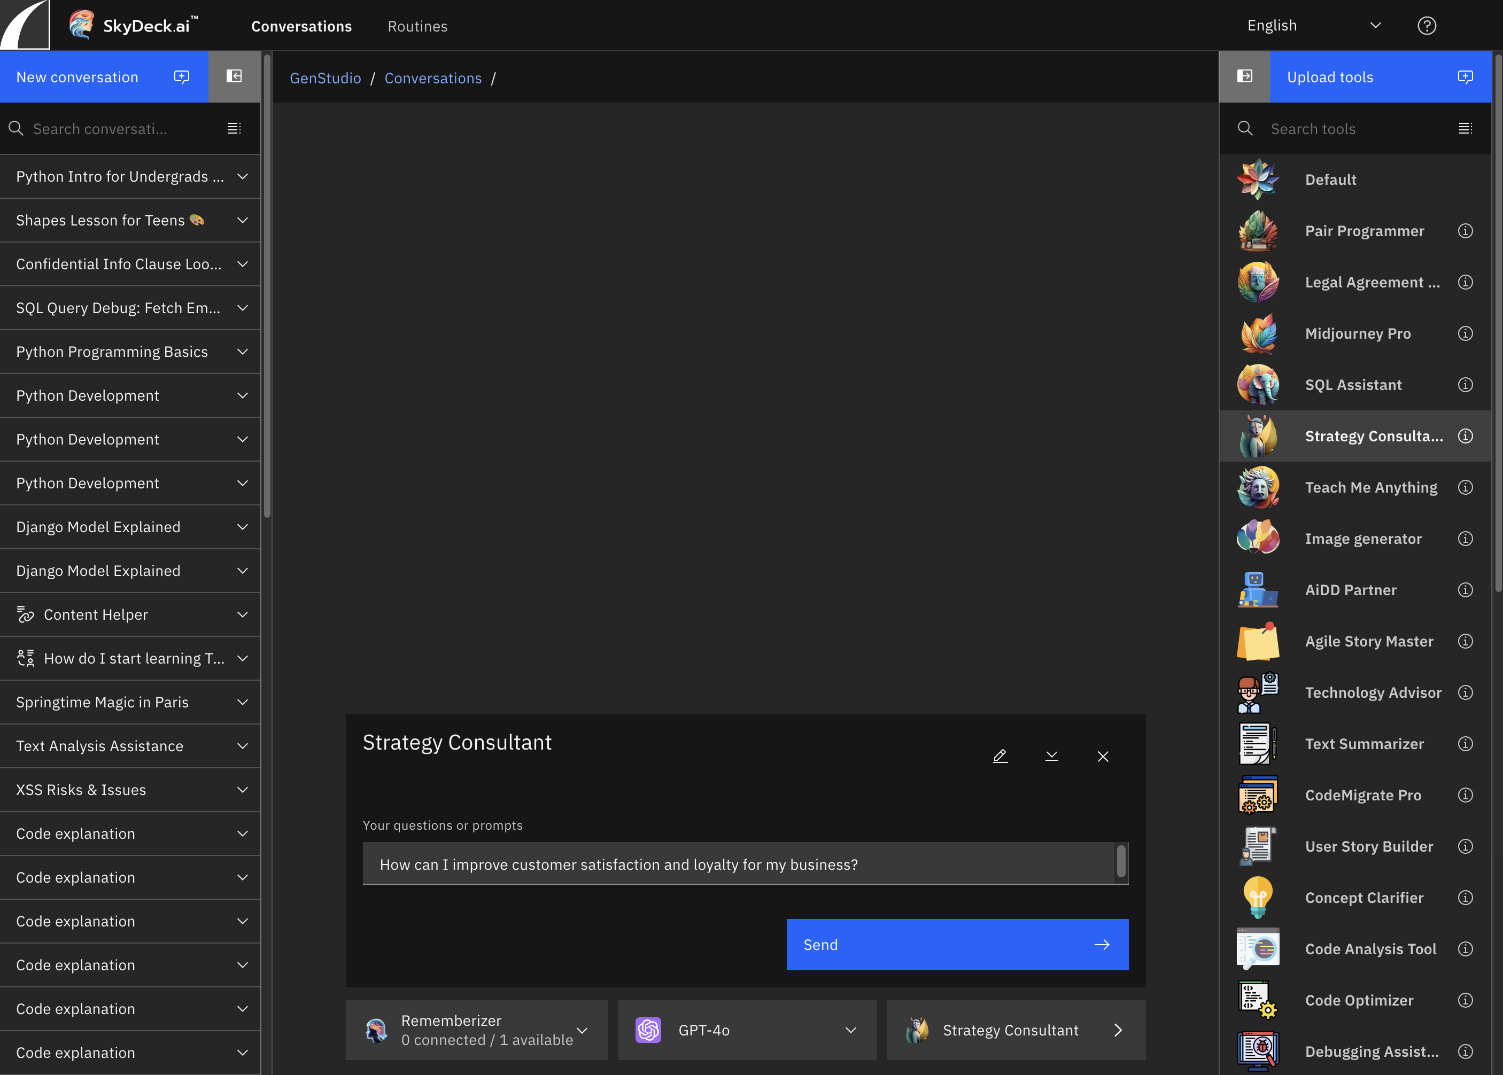This screenshot has width=1503, height=1075.
Task: Open the Conversations tab in header
Action: coord(301,27)
